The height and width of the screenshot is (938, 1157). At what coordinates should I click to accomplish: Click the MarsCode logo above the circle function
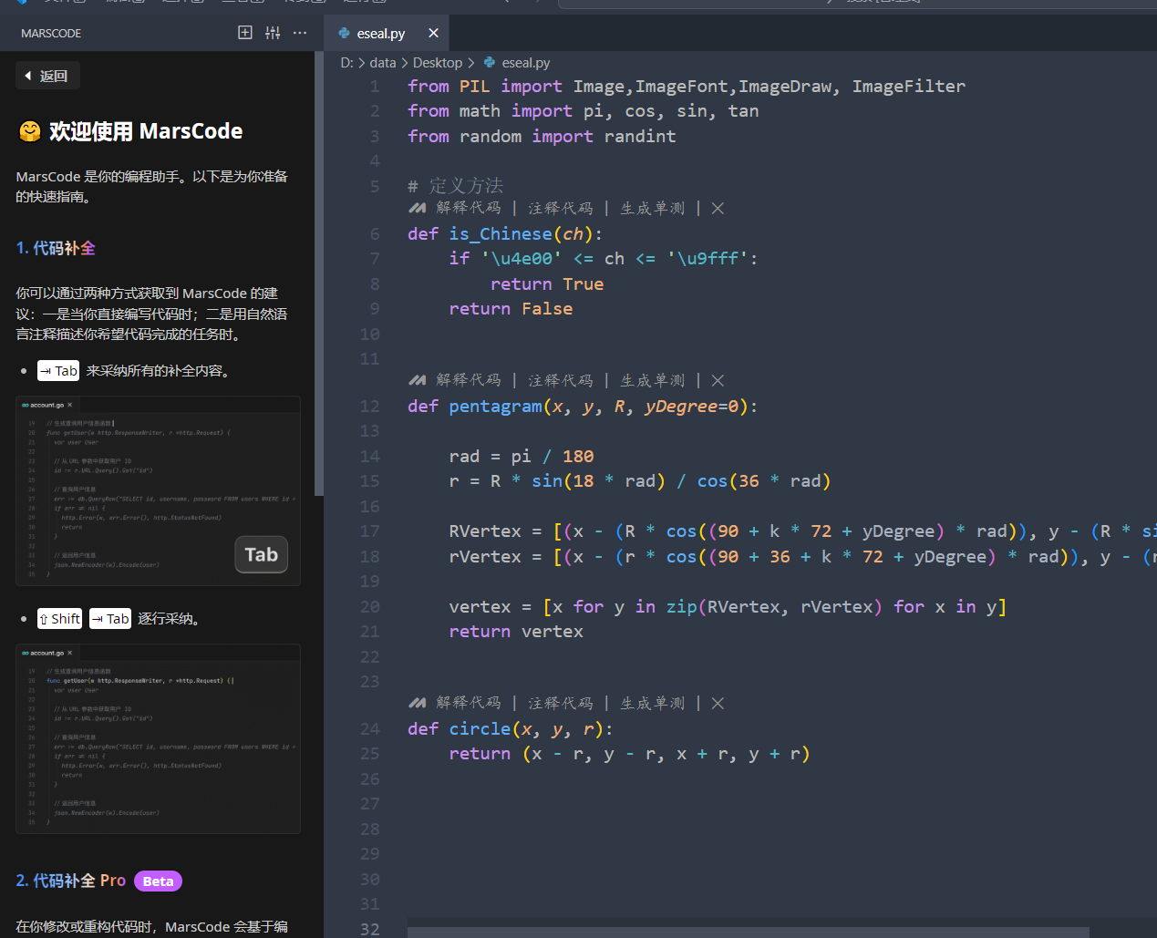coord(417,702)
